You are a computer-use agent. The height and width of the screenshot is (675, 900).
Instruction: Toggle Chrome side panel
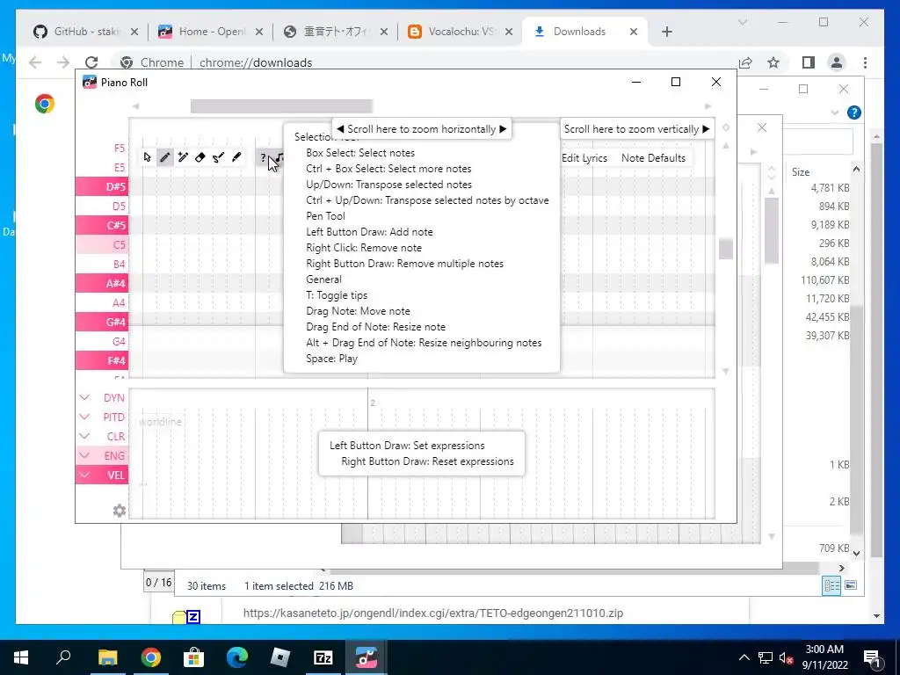click(809, 62)
